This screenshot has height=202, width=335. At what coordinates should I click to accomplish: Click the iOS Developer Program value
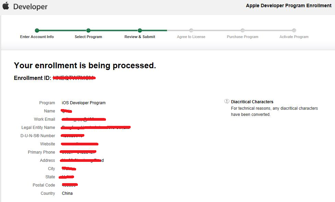[x=84, y=103]
